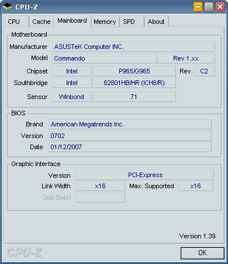Click the Link Width x16 field
The image size is (228, 264).
pyautogui.click(x=101, y=186)
